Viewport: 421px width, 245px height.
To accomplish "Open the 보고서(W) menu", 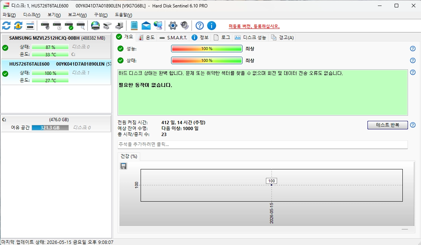I will coord(77,15).
